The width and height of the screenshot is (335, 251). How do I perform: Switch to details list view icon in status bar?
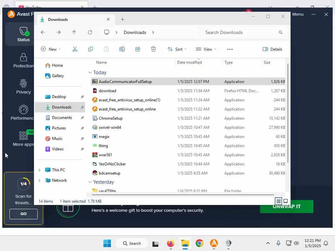pos(278,201)
